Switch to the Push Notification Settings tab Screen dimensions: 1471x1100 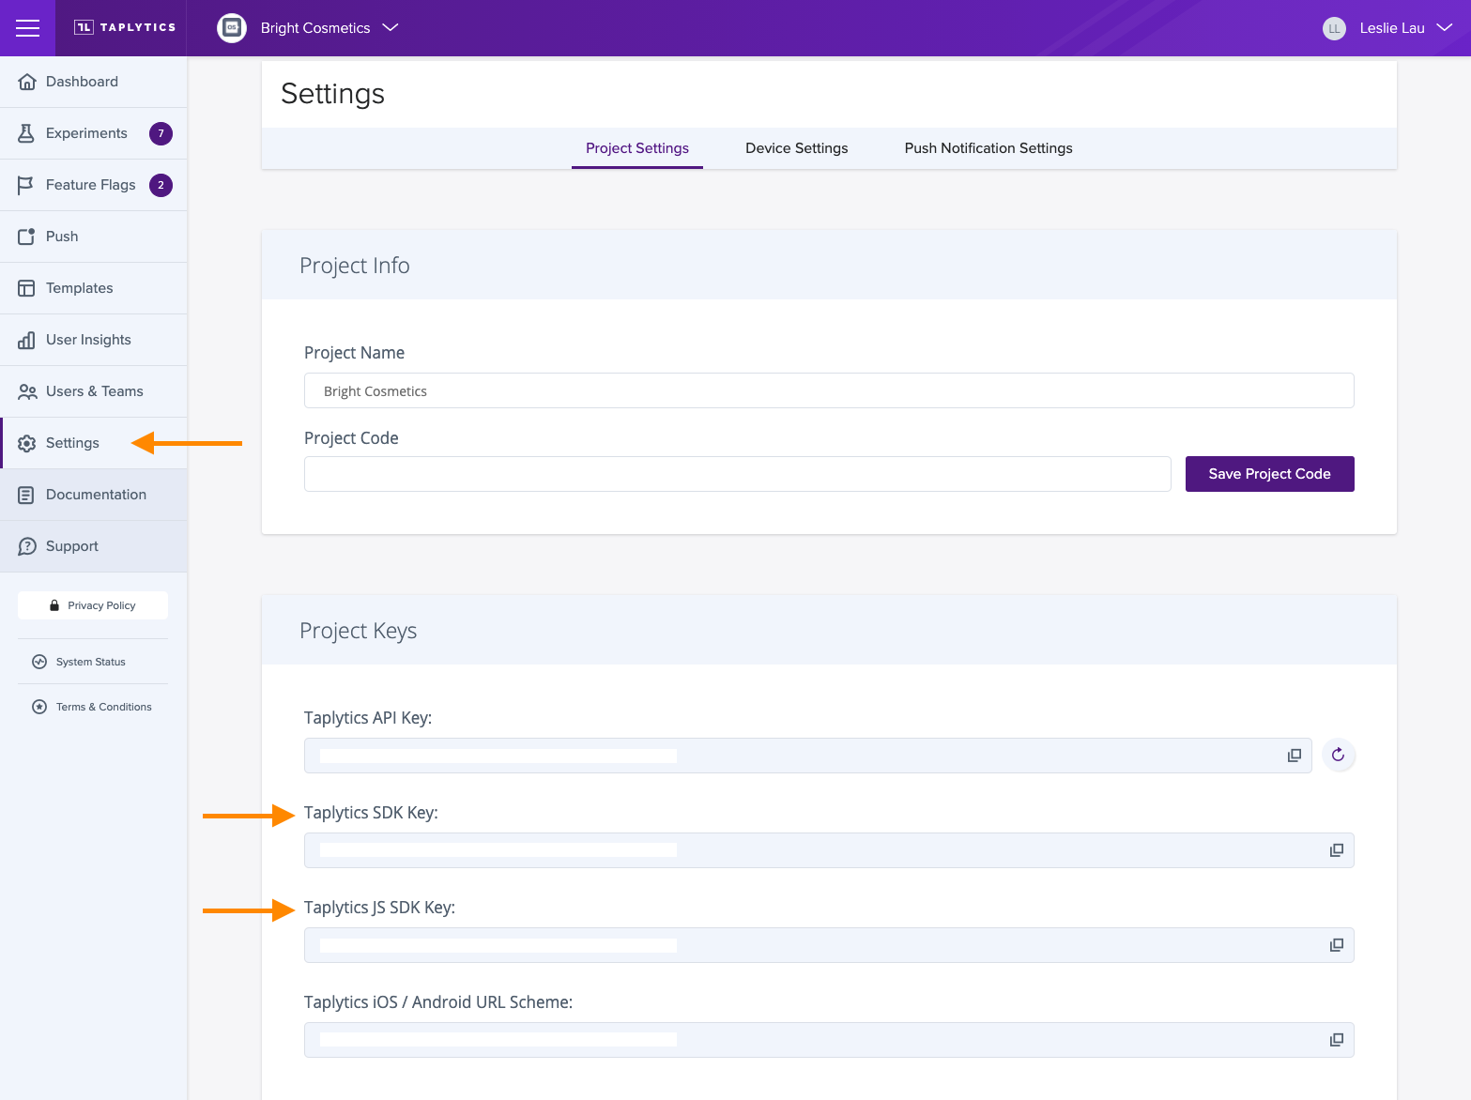988,148
